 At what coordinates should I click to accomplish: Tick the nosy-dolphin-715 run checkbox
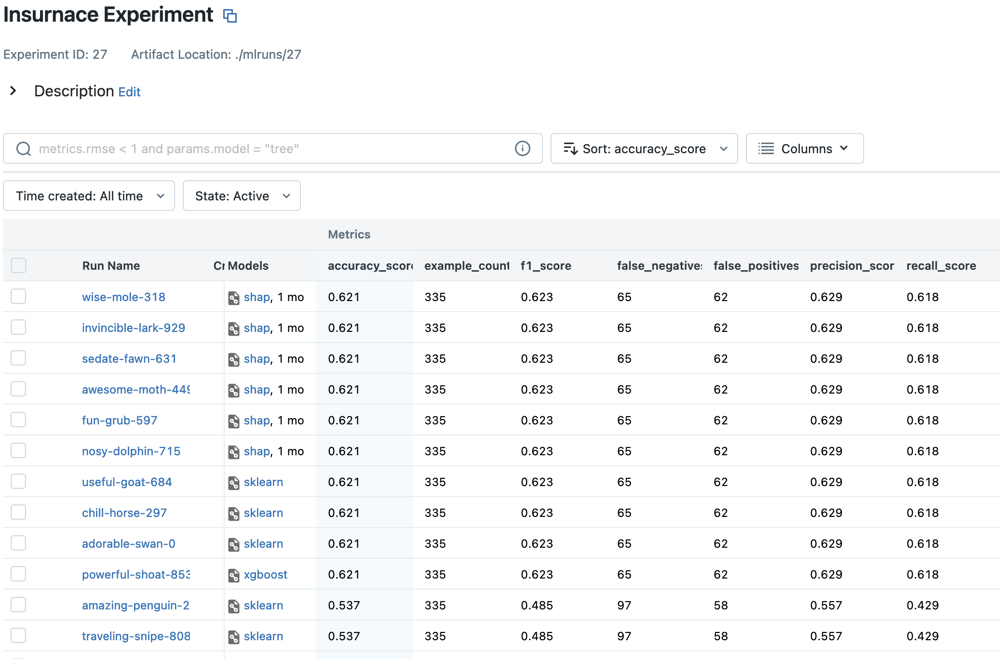[19, 450]
